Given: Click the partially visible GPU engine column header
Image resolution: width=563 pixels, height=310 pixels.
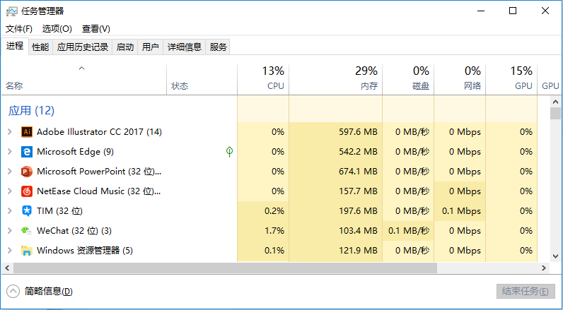Looking at the screenshot, I should tap(550, 80).
